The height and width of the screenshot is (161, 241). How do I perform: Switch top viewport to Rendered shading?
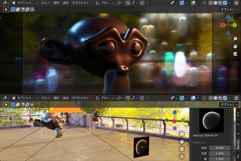click(225, 3)
